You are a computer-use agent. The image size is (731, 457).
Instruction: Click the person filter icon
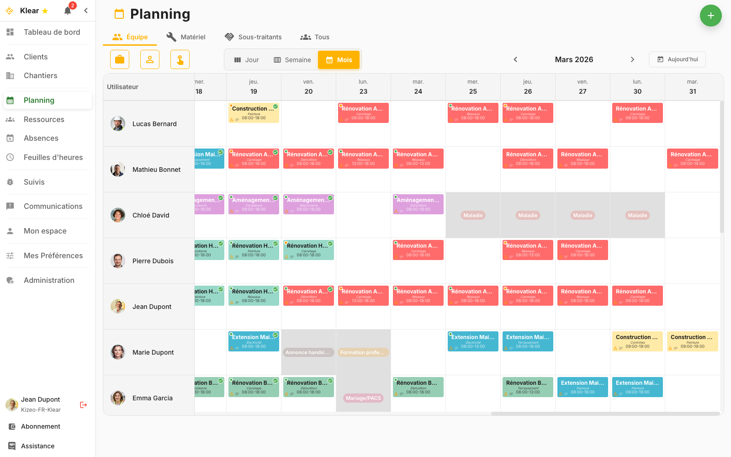click(x=150, y=59)
